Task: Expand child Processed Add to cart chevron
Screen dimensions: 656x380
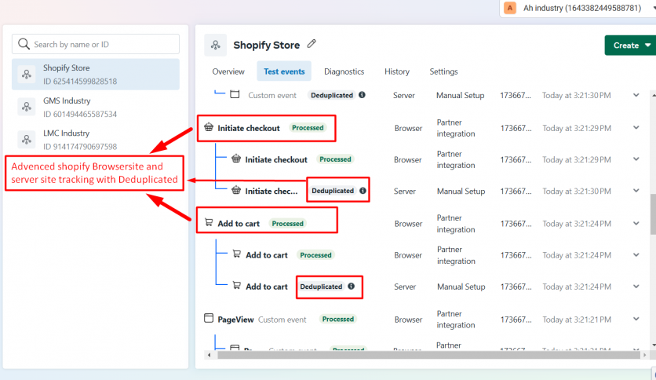Action: (636, 255)
